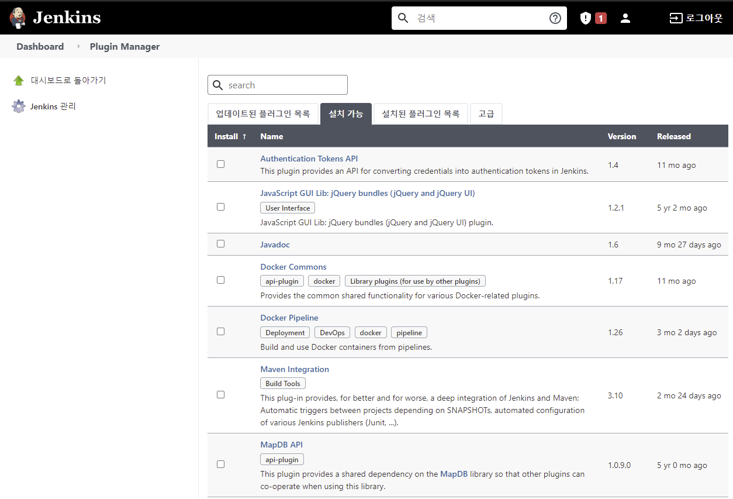The image size is (733, 499).
Task: Check the Docker Commons checkbox
Action: [220, 280]
